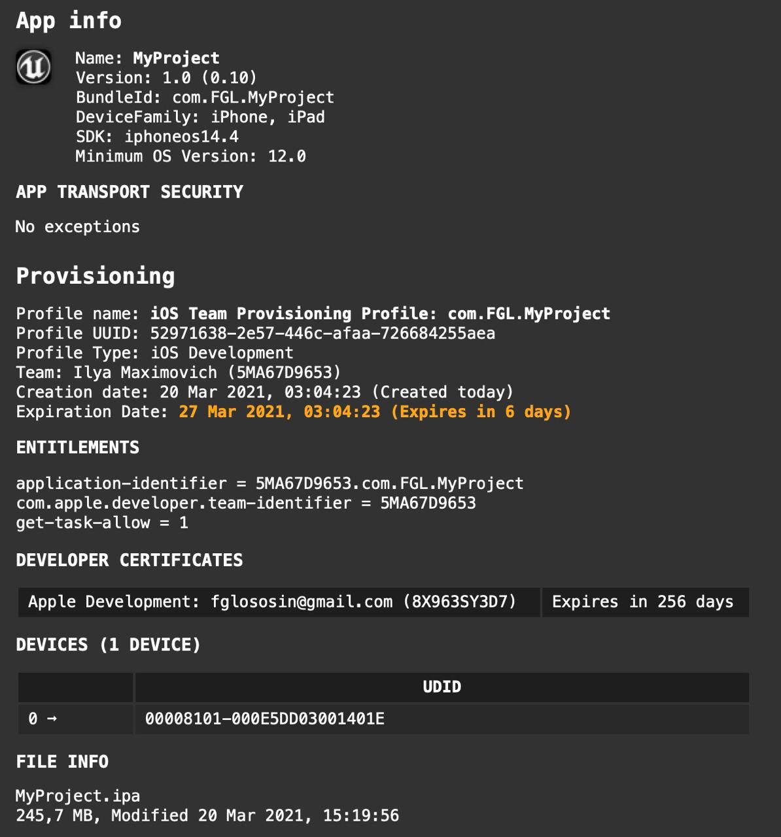Click the SDK iphoneos14.4 line

(x=157, y=137)
